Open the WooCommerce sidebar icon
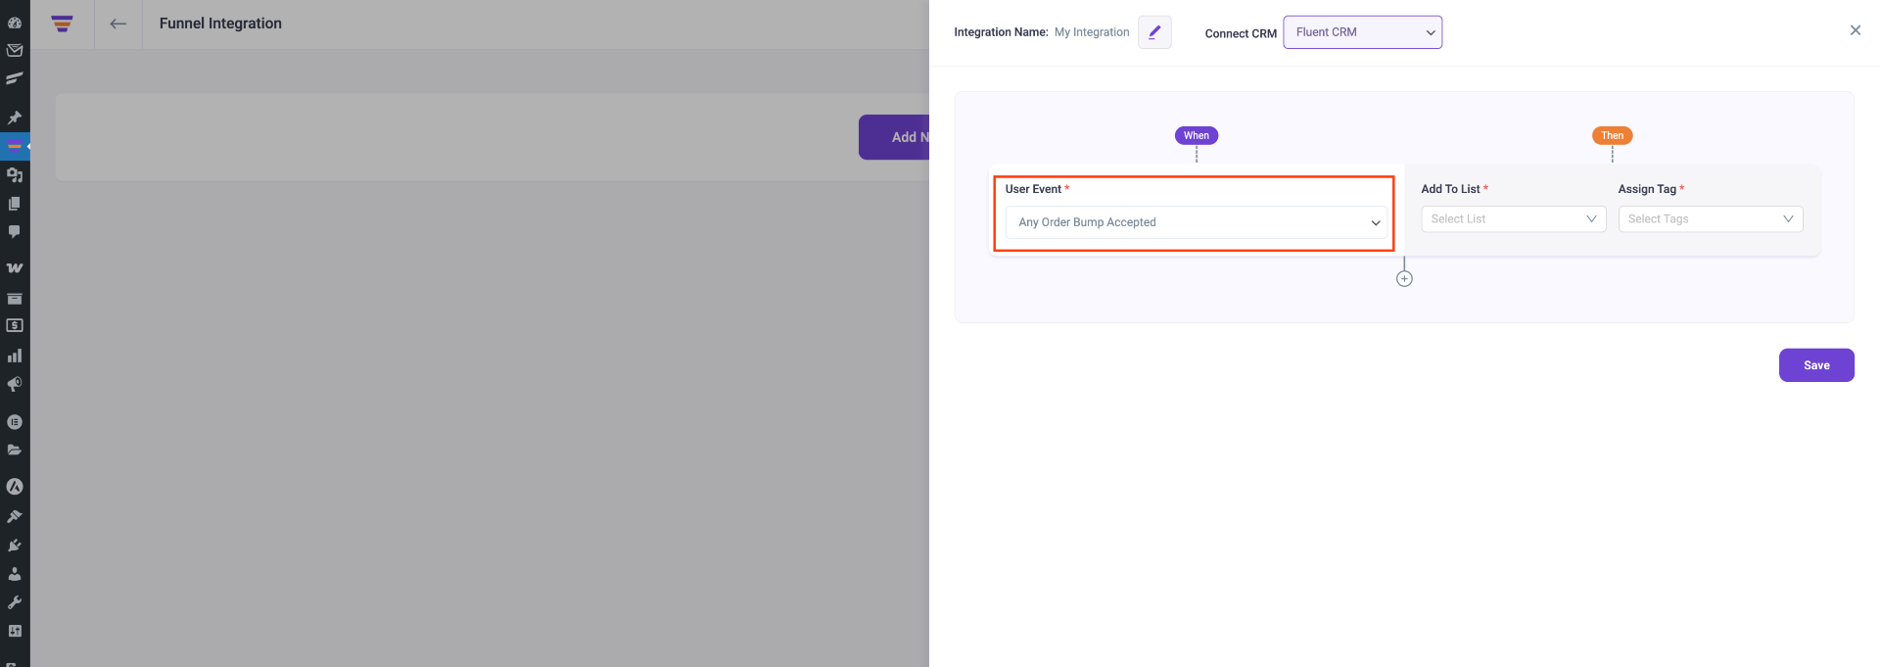The height and width of the screenshot is (667, 1880). tap(15, 267)
